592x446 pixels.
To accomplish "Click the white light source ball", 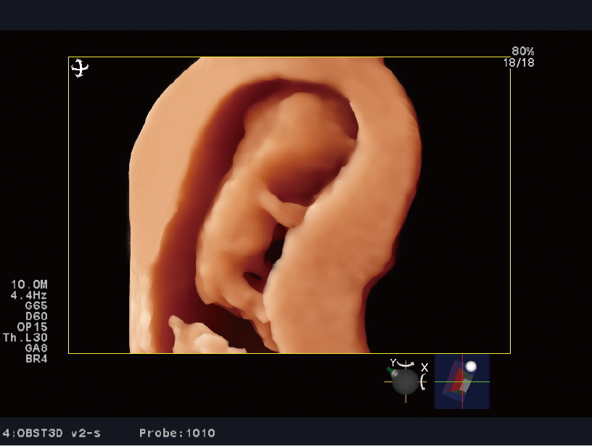I will pos(471,367).
